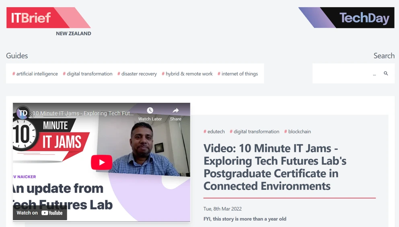The height and width of the screenshot is (227, 399).
Task: Select the article's digital transformation tag
Action: tap(254, 132)
